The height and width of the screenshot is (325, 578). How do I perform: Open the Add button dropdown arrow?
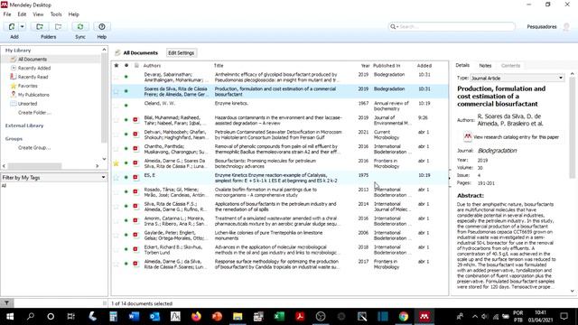(22, 26)
